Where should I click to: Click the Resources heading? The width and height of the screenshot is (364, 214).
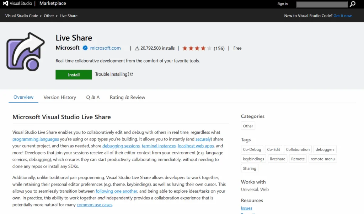(x=252, y=201)
